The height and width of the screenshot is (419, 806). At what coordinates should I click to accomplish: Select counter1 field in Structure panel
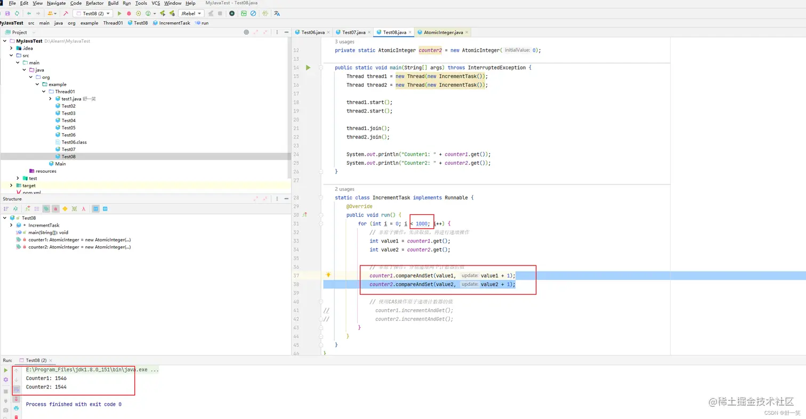coord(79,240)
